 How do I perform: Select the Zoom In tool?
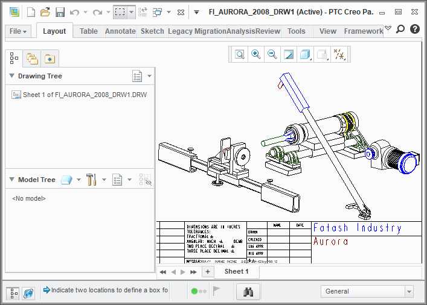pyautogui.click(x=255, y=54)
